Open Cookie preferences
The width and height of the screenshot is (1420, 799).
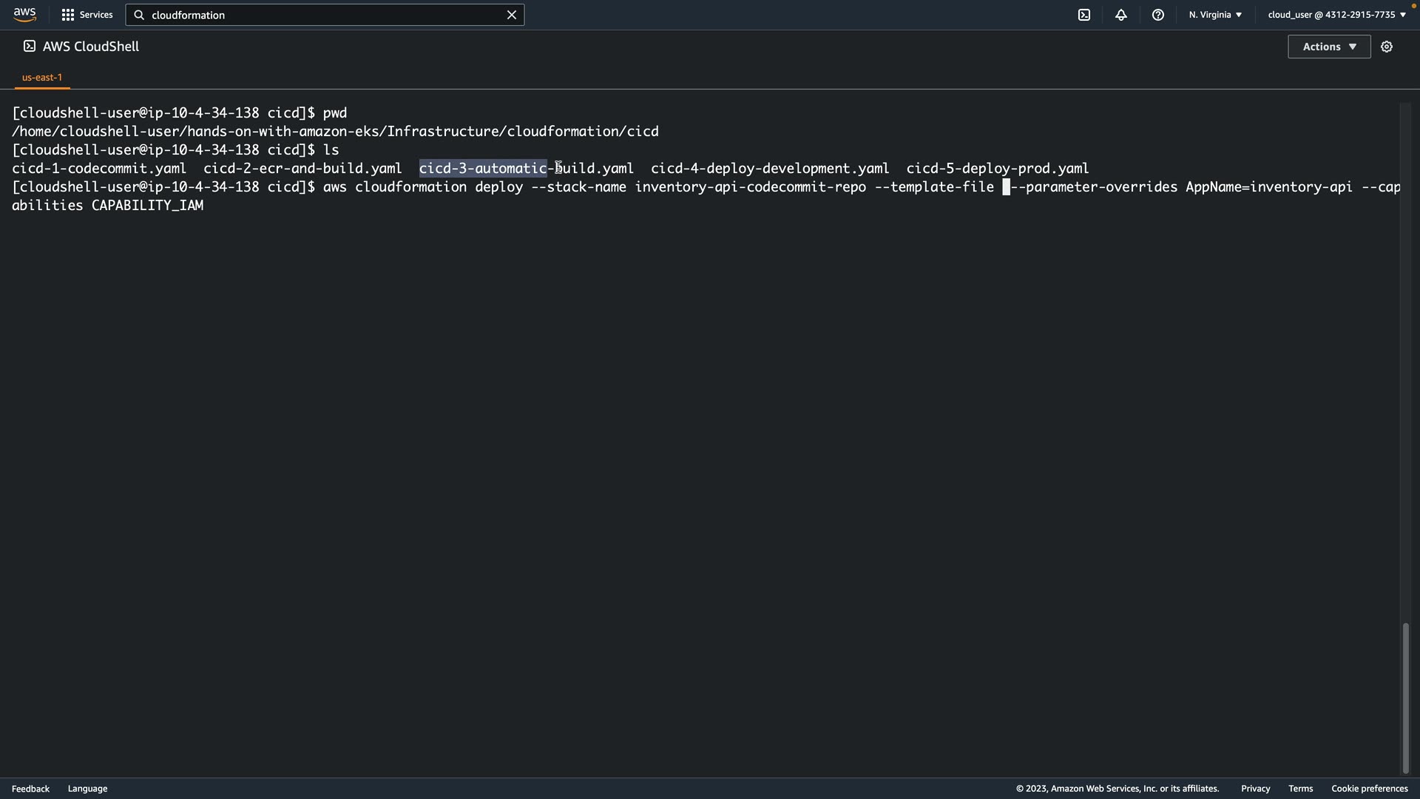click(x=1369, y=789)
